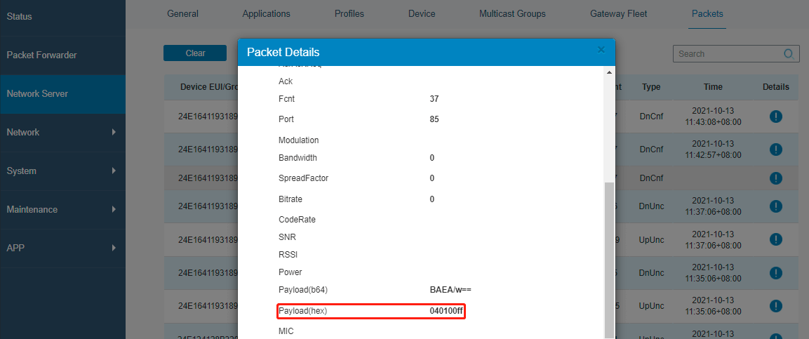
Task: Close the Packet Details dialog
Action: (x=601, y=50)
